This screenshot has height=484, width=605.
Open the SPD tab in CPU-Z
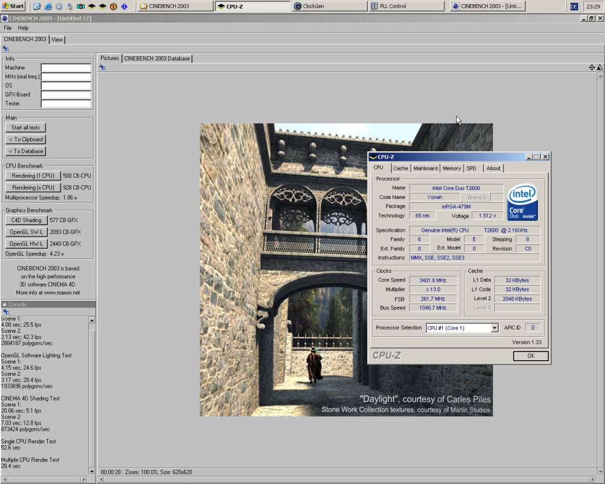pos(471,168)
